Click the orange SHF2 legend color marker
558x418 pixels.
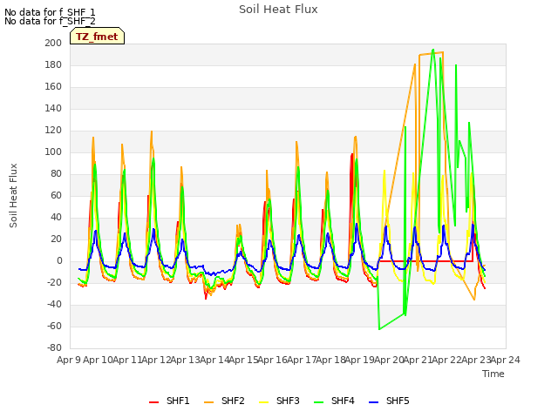pos(208,402)
